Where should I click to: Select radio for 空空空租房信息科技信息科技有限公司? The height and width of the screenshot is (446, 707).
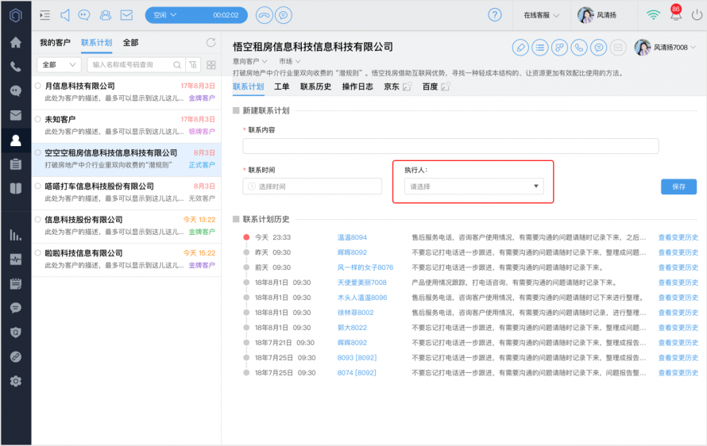(38, 152)
